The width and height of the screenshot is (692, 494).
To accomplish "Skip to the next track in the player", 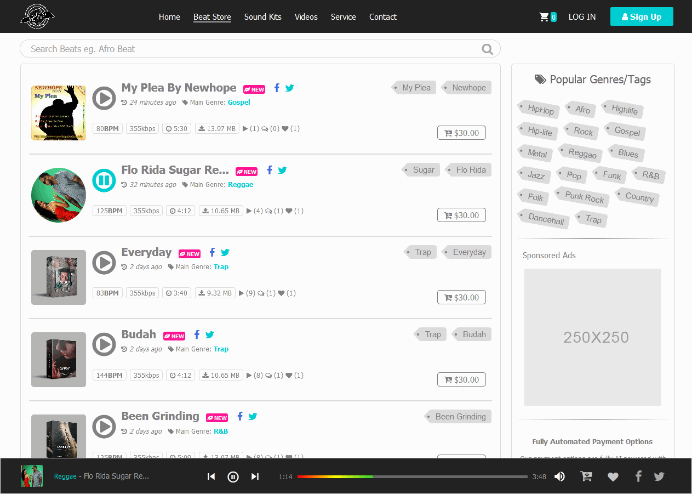I will coord(255,476).
